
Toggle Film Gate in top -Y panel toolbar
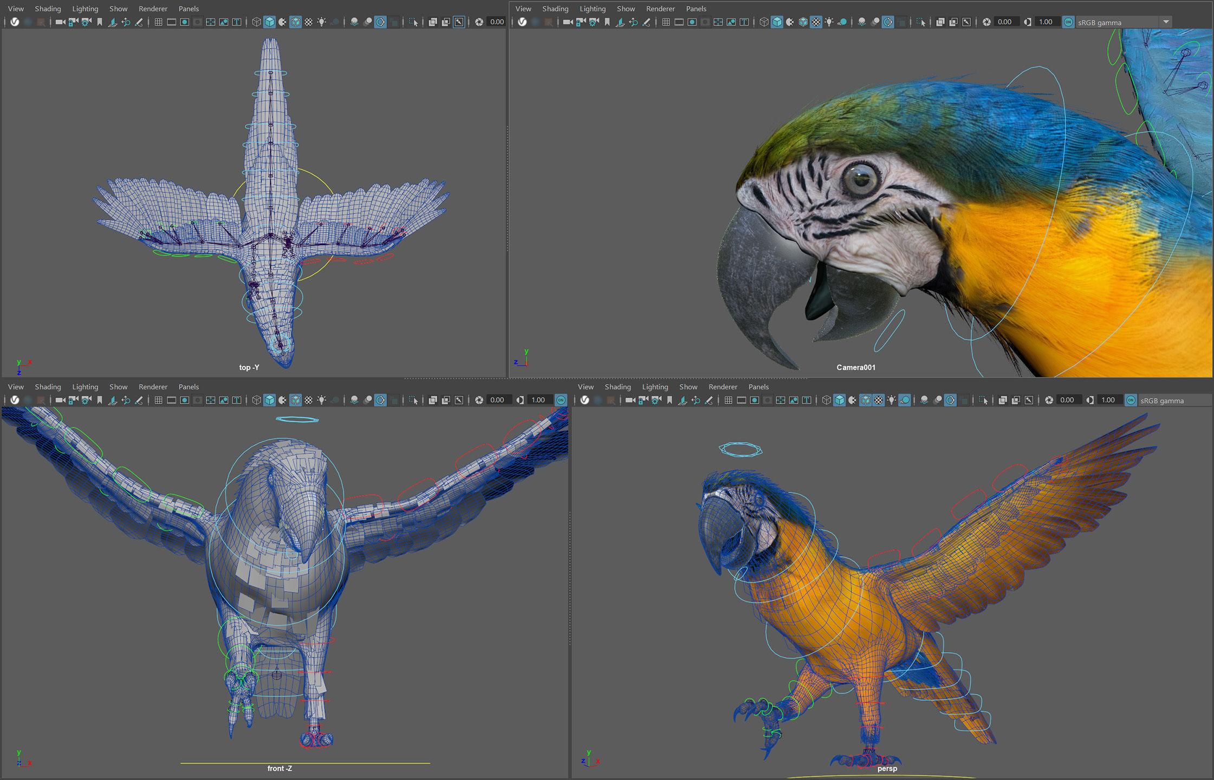coord(171,22)
